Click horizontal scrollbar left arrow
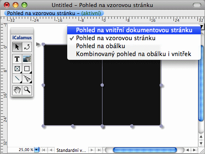Screen dimensions: 205x154 click(187, 150)
